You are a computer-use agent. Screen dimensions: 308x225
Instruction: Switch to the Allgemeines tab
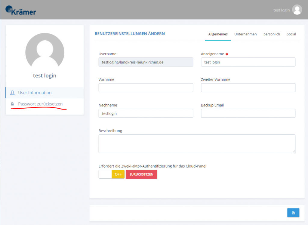coord(218,34)
